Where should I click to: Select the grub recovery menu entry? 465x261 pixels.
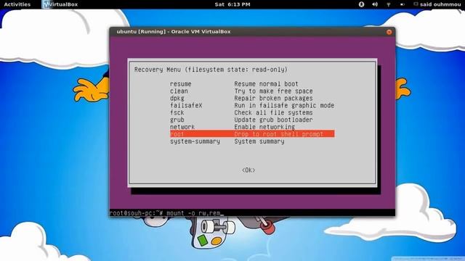coord(177,120)
